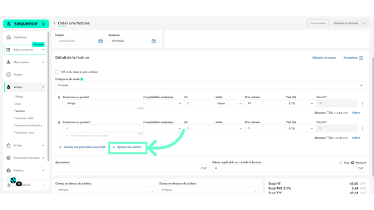Image resolution: width=374 pixels, height=210 pixels.
Task: Click the Ajustement amount field
Action: tap(132, 168)
